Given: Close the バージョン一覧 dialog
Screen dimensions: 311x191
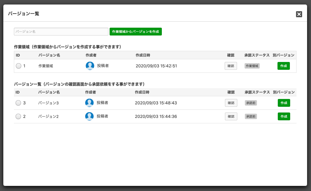Looking at the screenshot, I should point(299,14).
